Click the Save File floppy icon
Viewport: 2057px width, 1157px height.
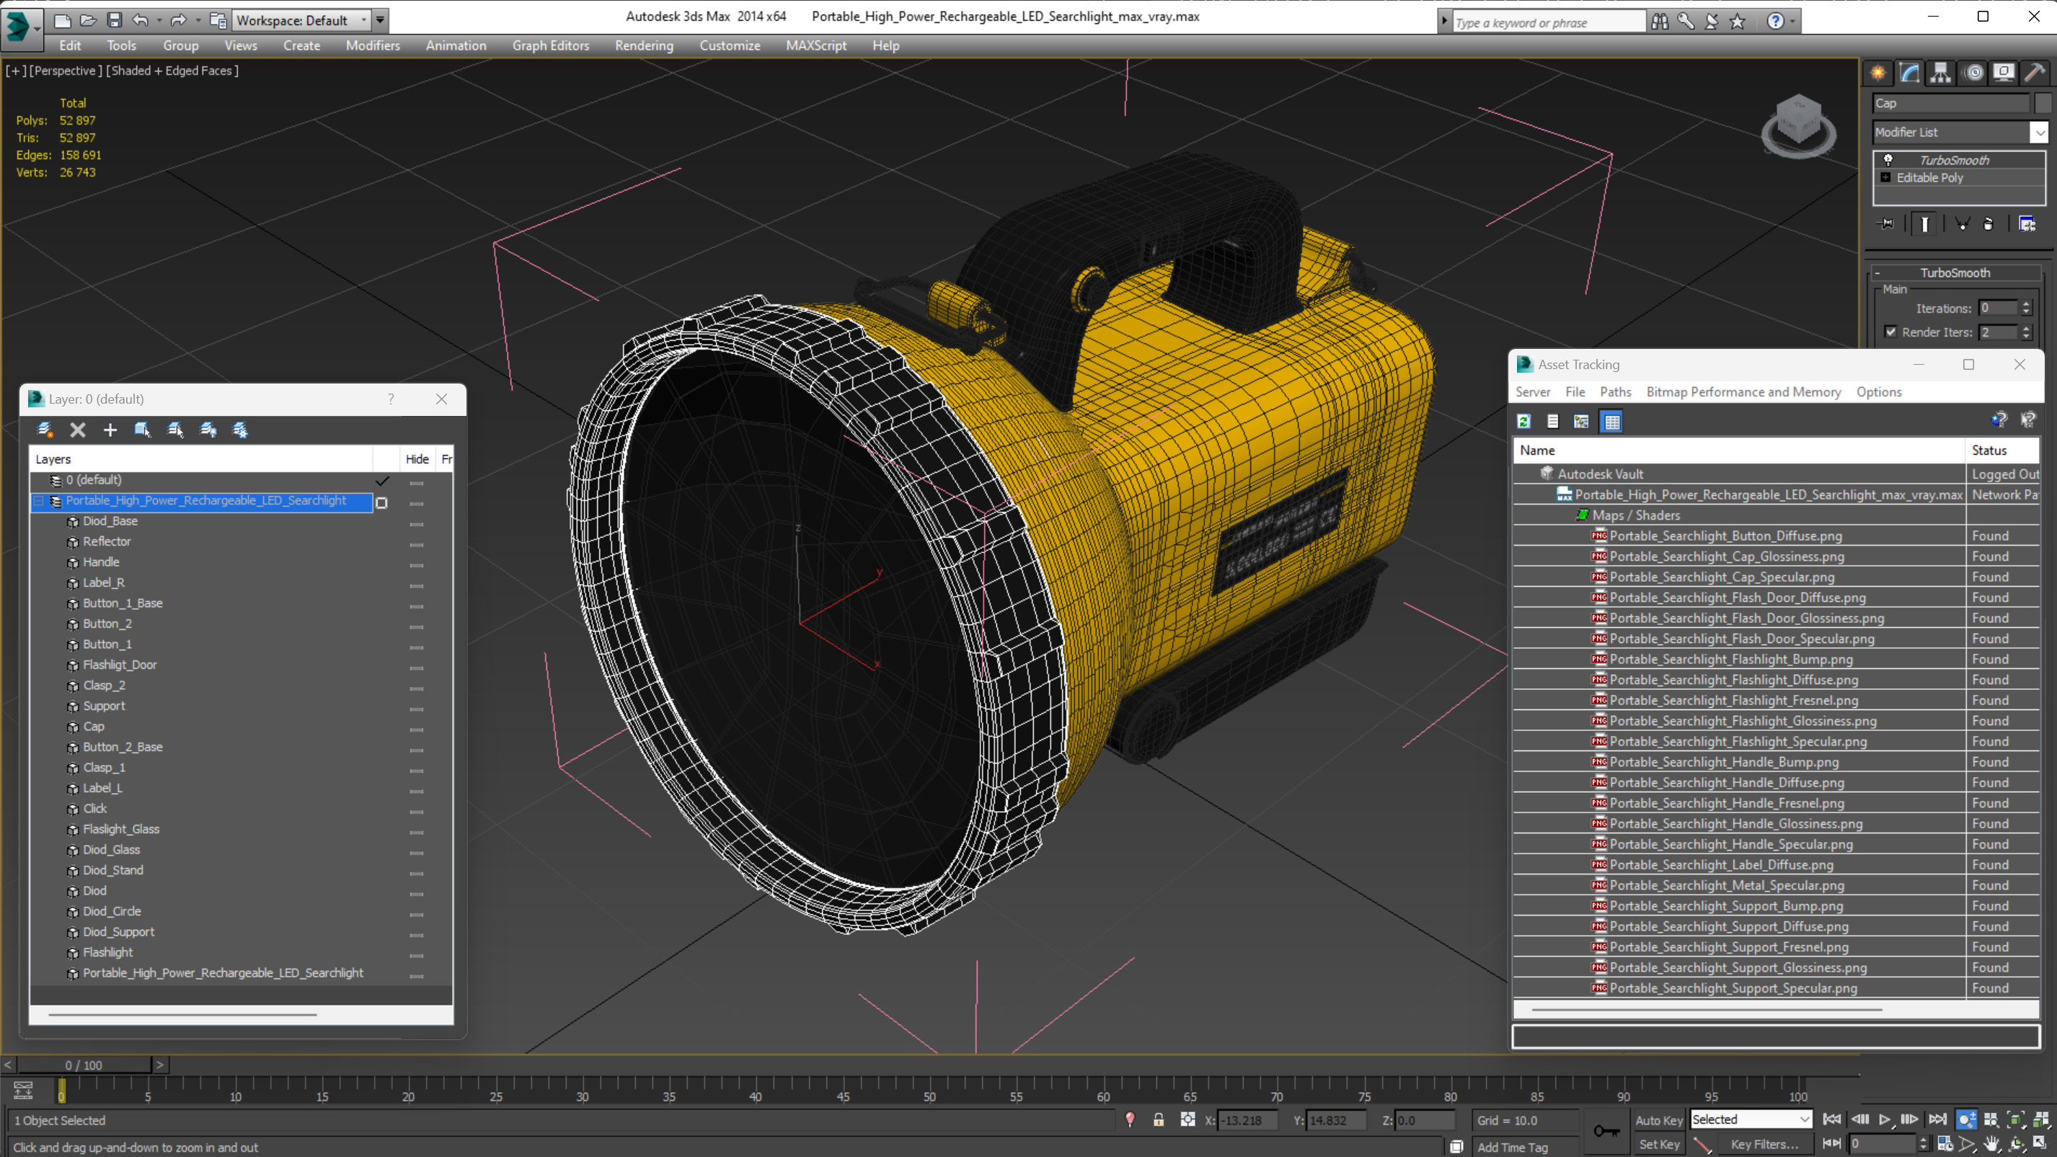[114, 20]
